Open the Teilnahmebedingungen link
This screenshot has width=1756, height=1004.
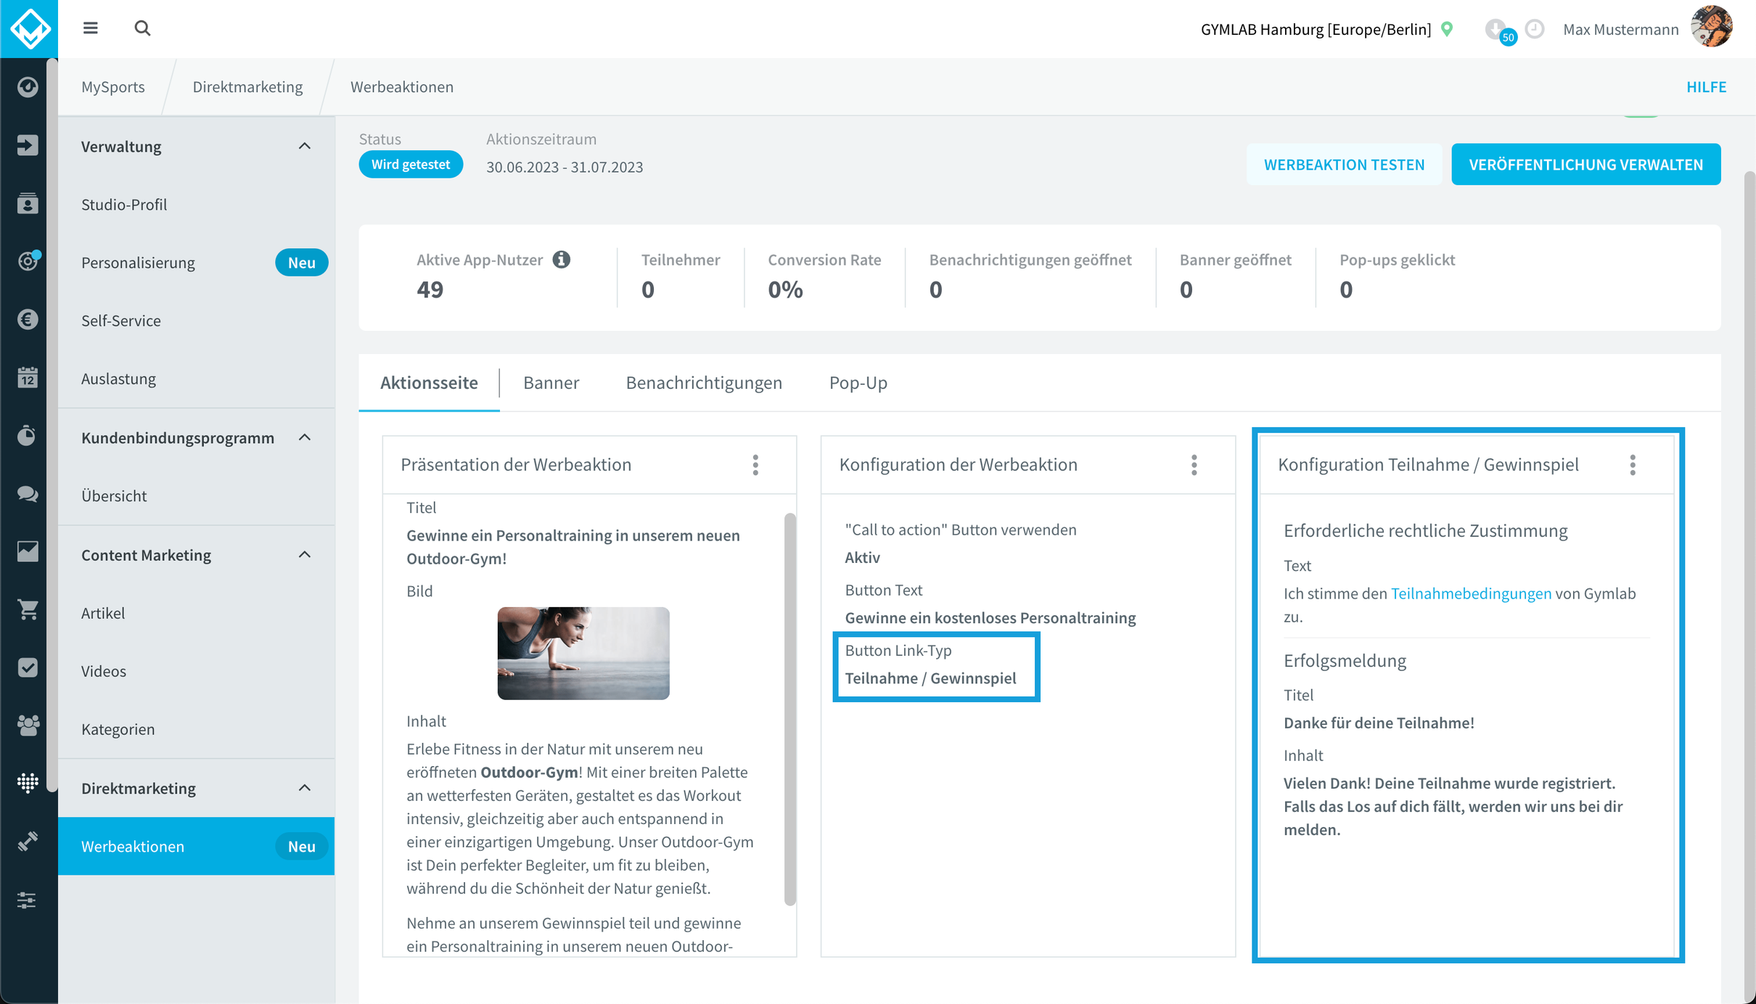point(1471,593)
